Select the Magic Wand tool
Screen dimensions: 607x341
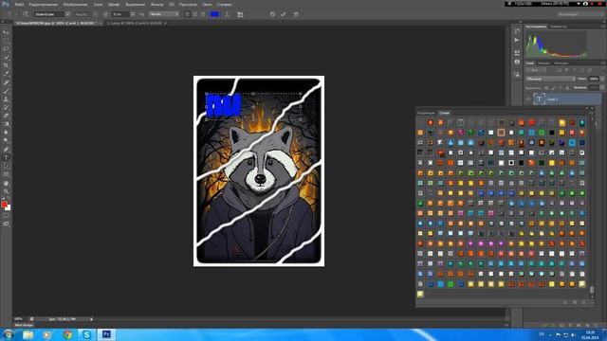pyautogui.click(x=6, y=57)
